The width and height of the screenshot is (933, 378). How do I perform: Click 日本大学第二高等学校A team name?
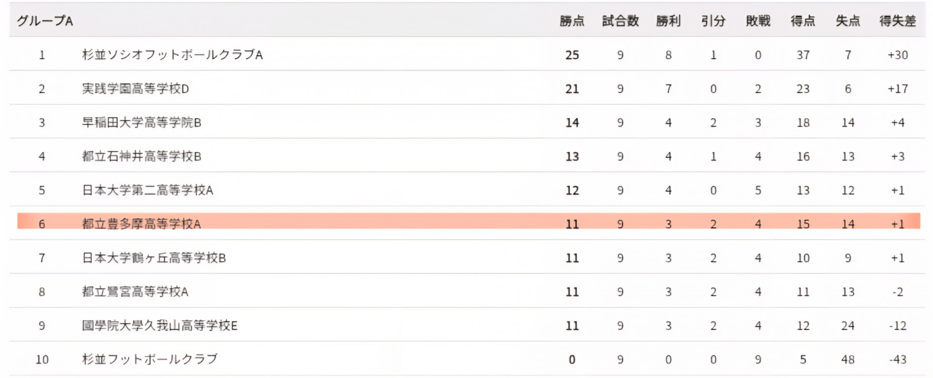pos(148,190)
